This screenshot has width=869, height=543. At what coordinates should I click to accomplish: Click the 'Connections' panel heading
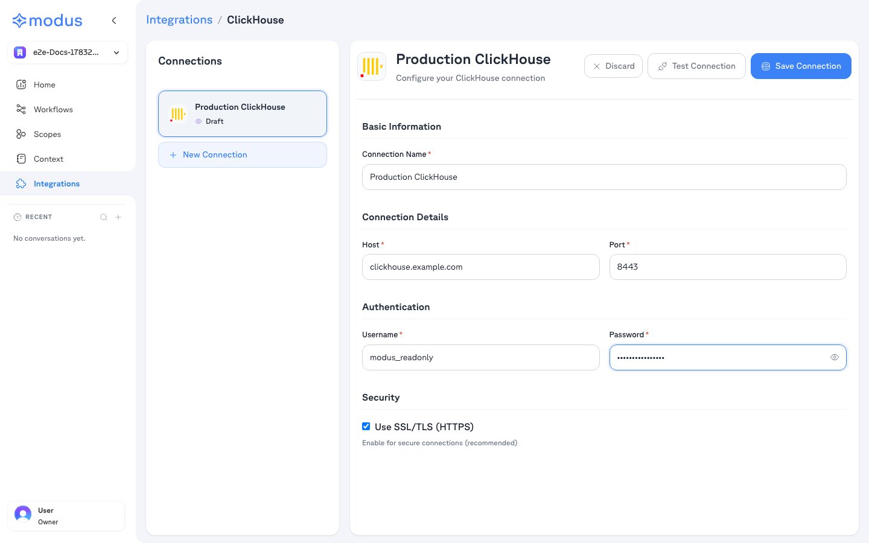click(190, 61)
